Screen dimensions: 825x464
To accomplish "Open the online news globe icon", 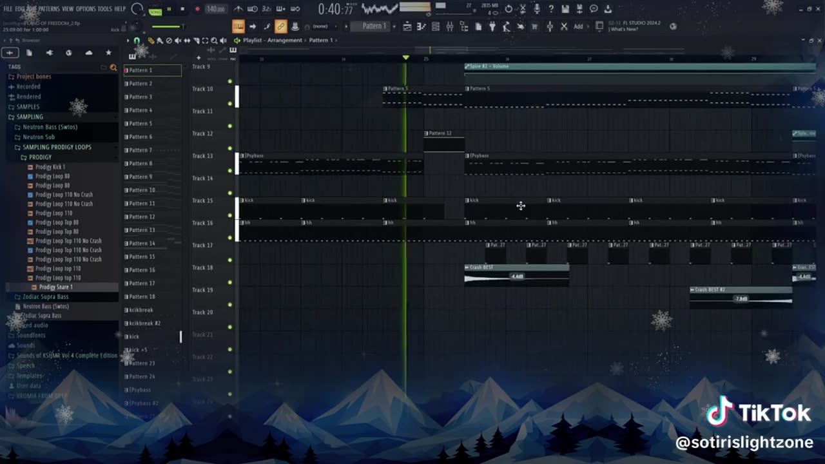I will pos(673,26).
